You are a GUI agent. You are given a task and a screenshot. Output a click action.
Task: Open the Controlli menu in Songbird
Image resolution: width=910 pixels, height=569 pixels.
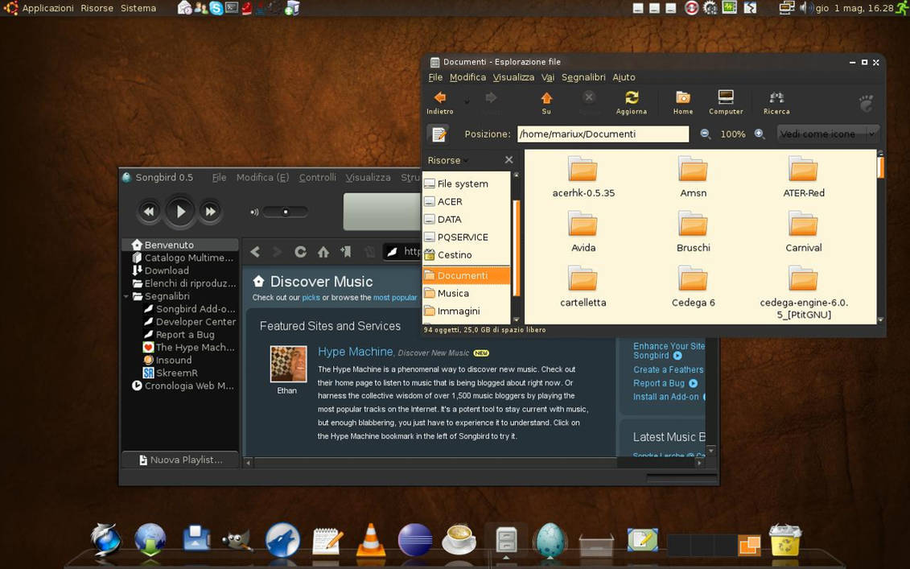317,177
